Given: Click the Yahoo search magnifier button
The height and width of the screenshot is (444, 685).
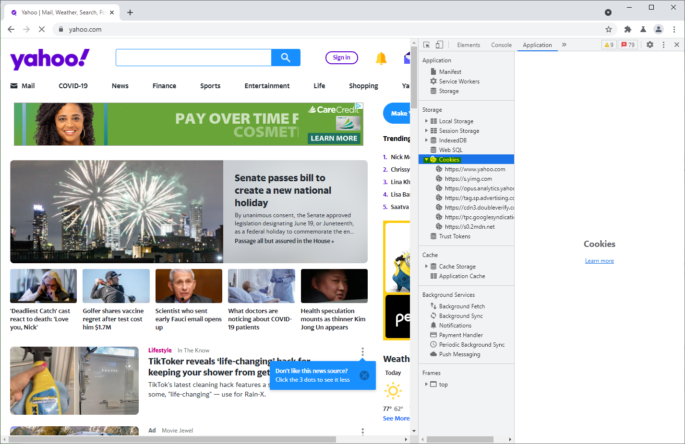Looking at the screenshot, I should tap(286, 58).
